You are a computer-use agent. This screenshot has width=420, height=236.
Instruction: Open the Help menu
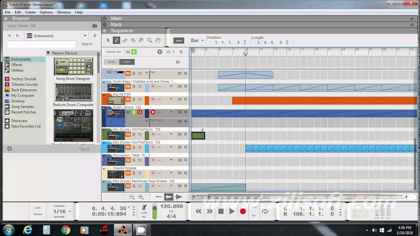click(x=79, y=12)
